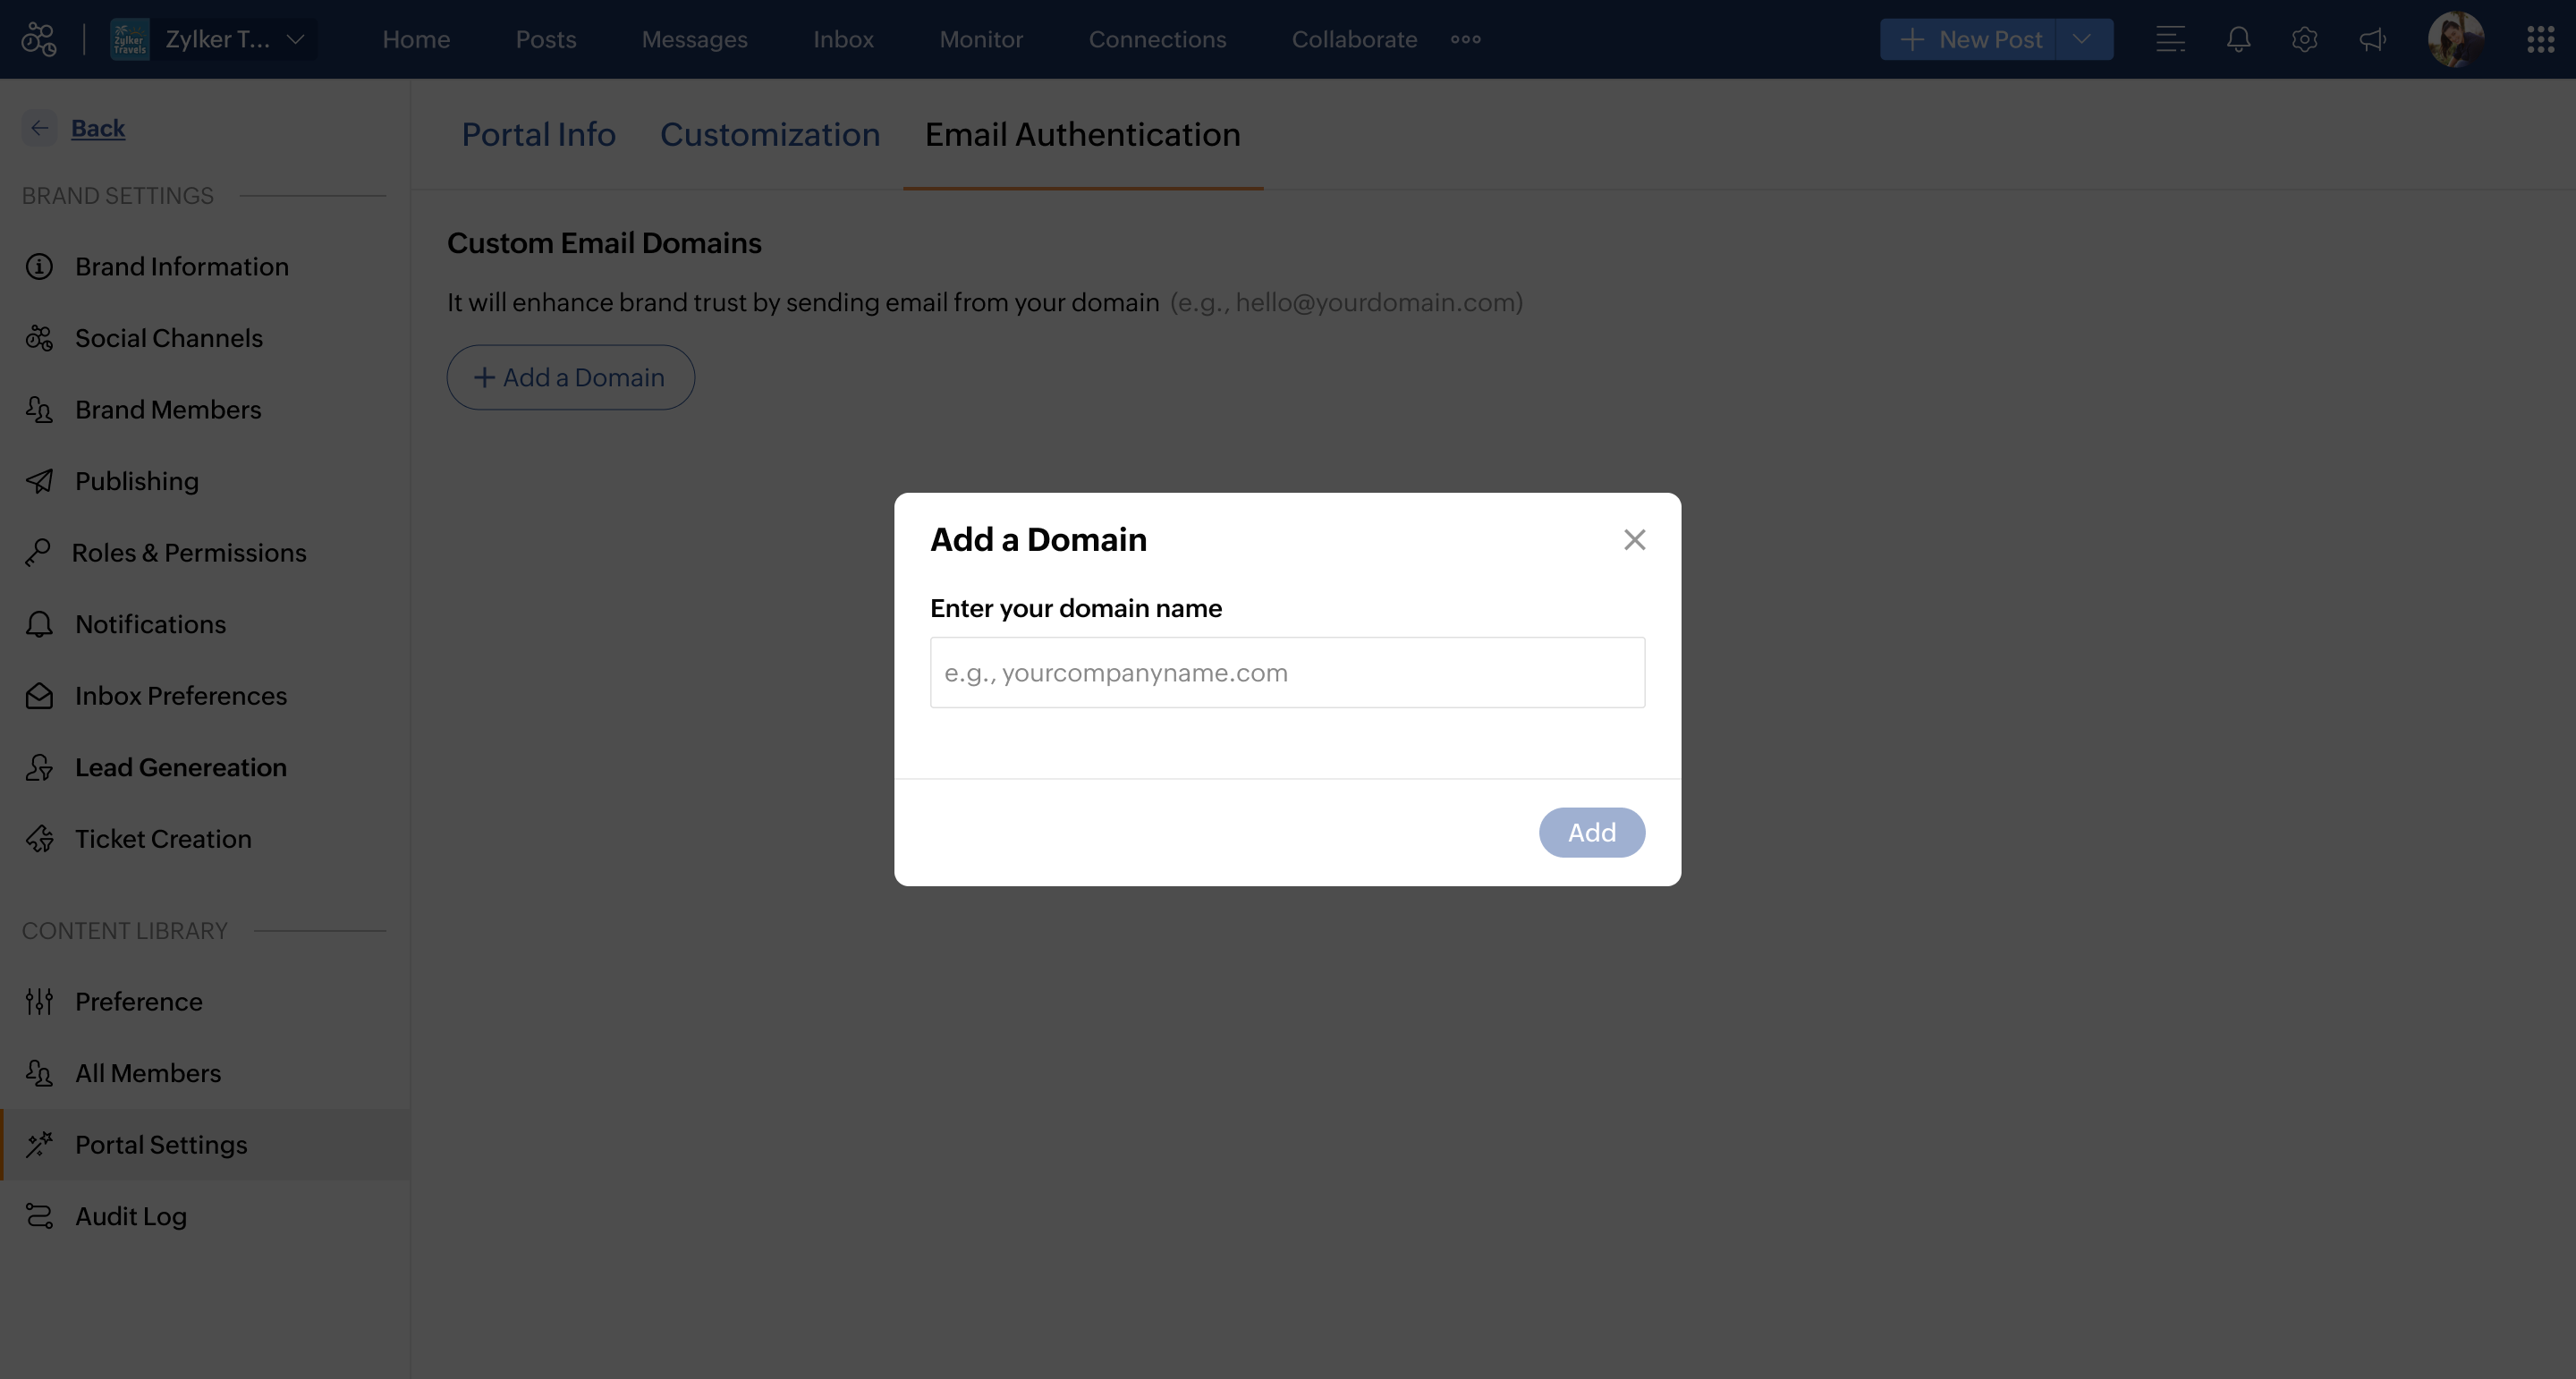Expand the more options ellipsis in navigation
Screen dimensions: 2576x1379
[1465, 39]
